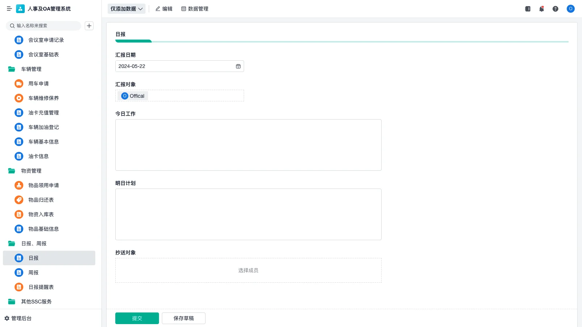Open the 仅添加数据 dropdown
582x327 pixels.
pos(127,9)
